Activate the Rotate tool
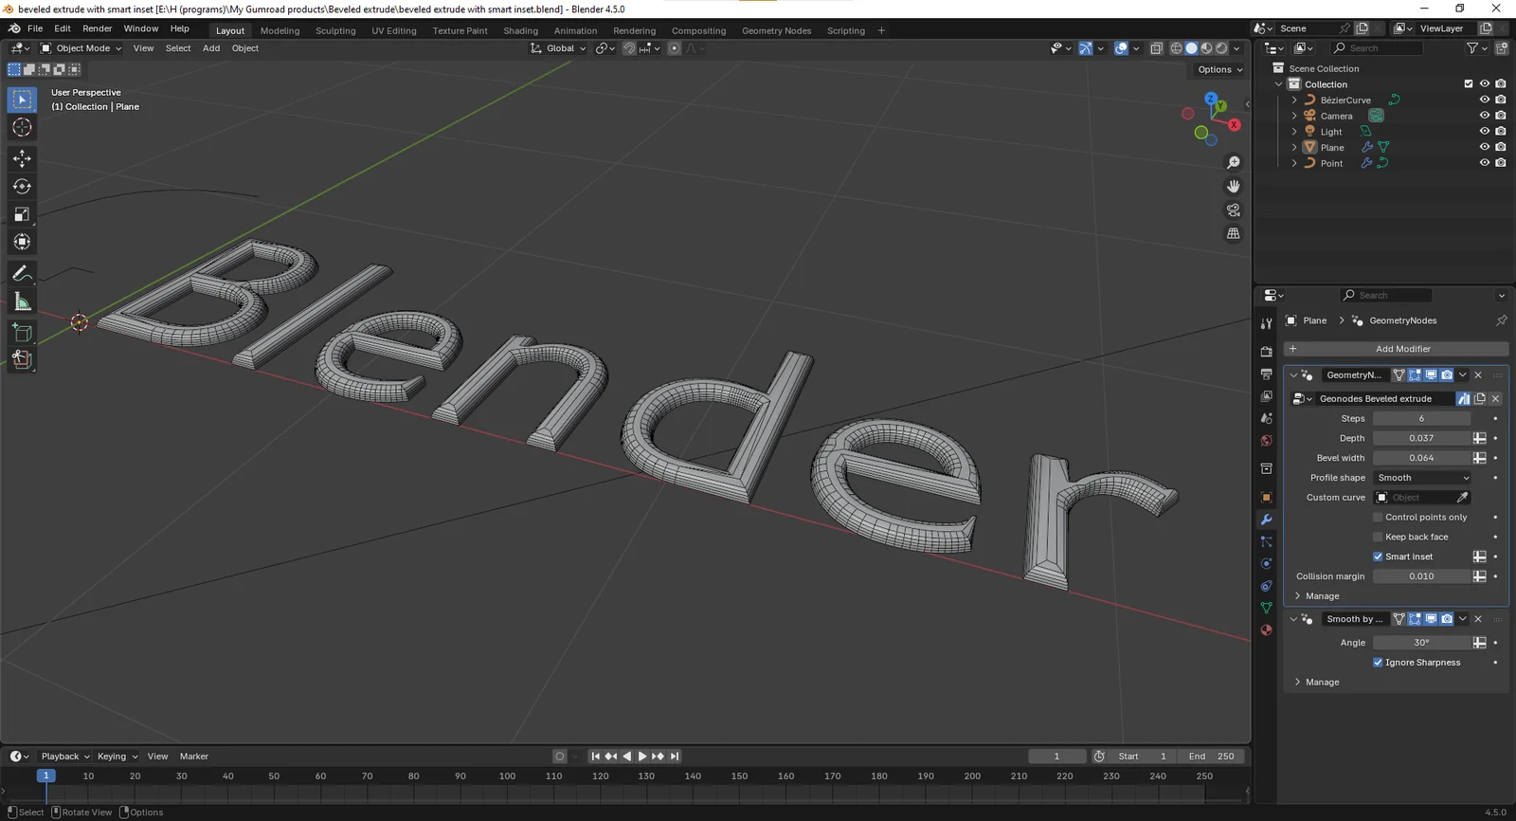The height and width of the screenshot is (821, 1516). tap(22, 187)
